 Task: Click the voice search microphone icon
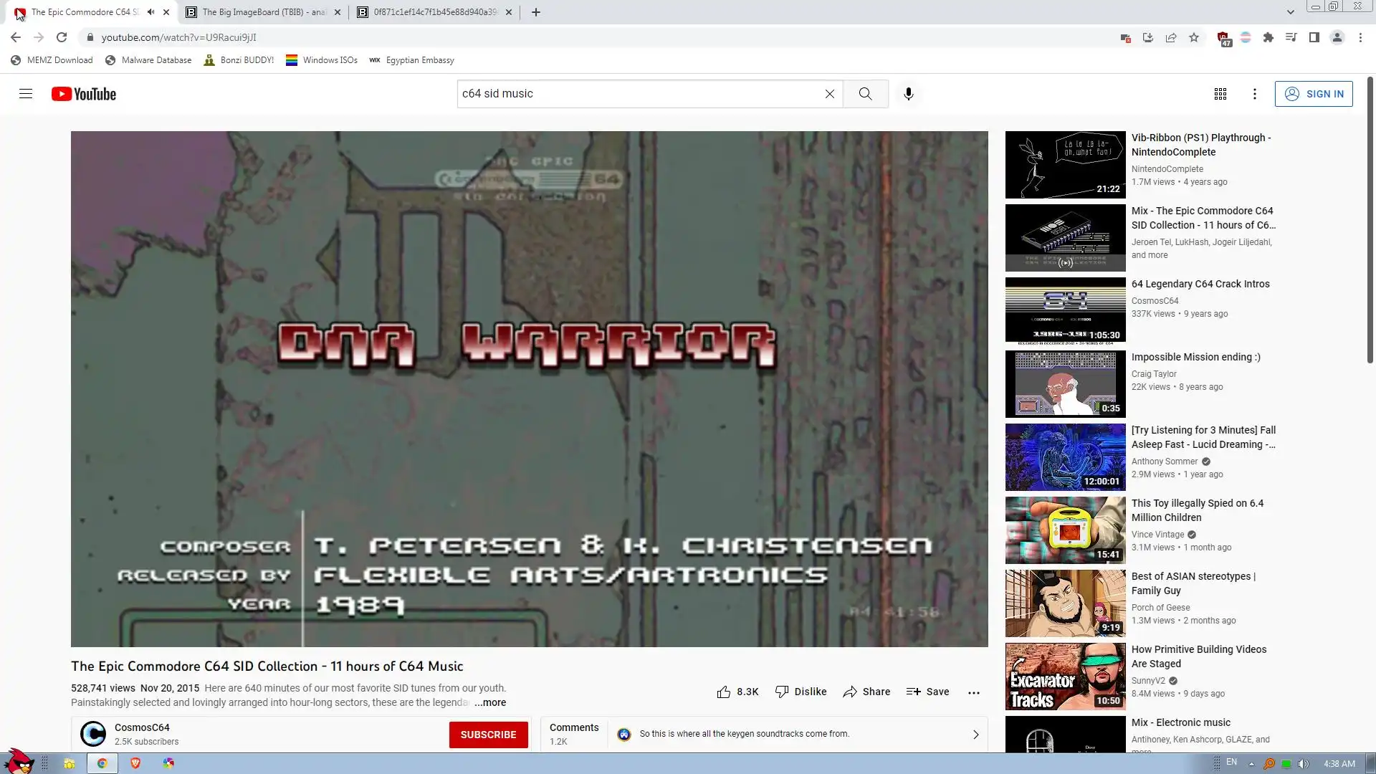pos(908,94)
